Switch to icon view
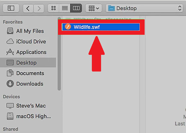The height and width of the screenshot is (133, 186). pyautogui.click(x=54, y=8)
